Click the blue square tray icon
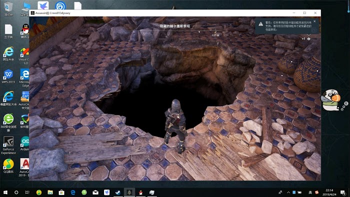 click(x=294, y=192)
